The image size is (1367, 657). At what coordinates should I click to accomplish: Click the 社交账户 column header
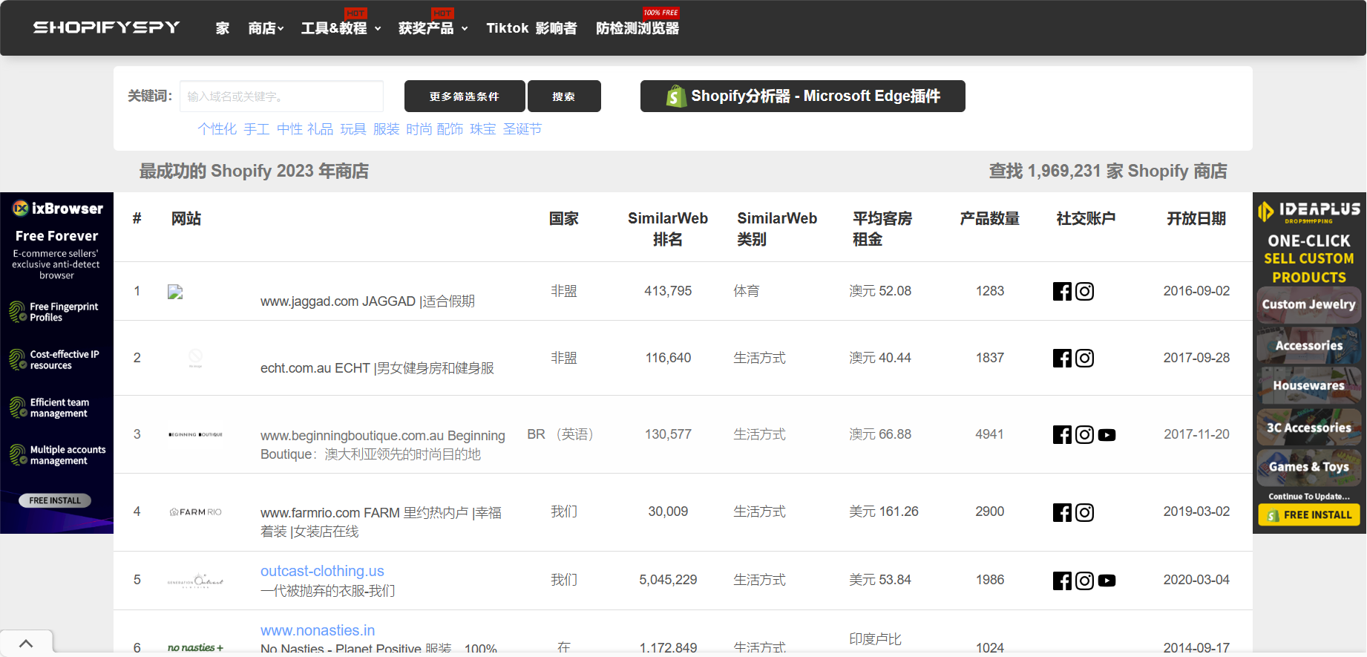coord(1086,218)
